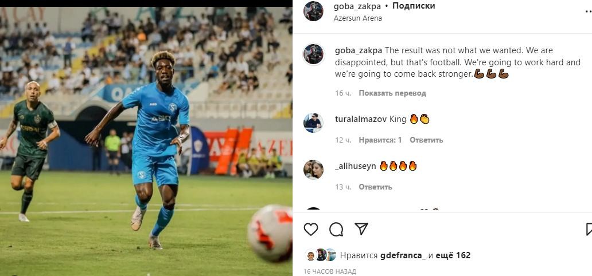Open Подписки following button
The width and height of the screenshot is (592, 276).
[x=414, y=6]
